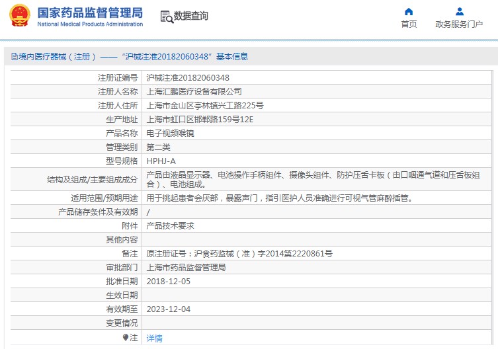Open 政务服务门户 text link

(459, 24)
